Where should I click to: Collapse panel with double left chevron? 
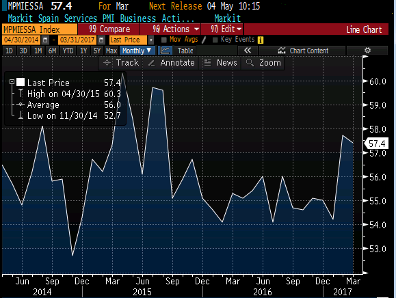coord(248,51)
